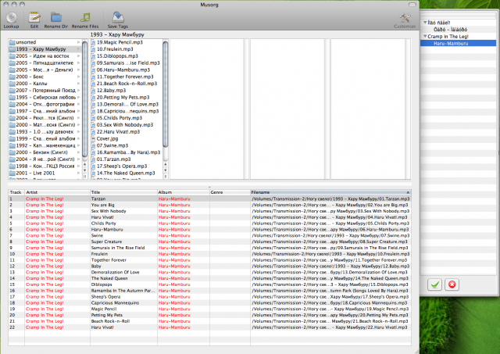Click the Rename Files icon
500x354 pixels.
tap(85, 17)
